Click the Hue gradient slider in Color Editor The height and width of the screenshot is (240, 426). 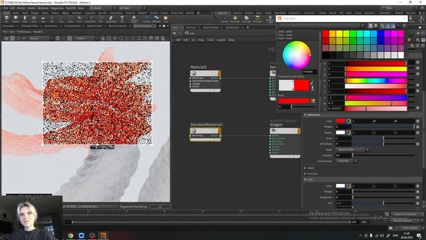376,81
